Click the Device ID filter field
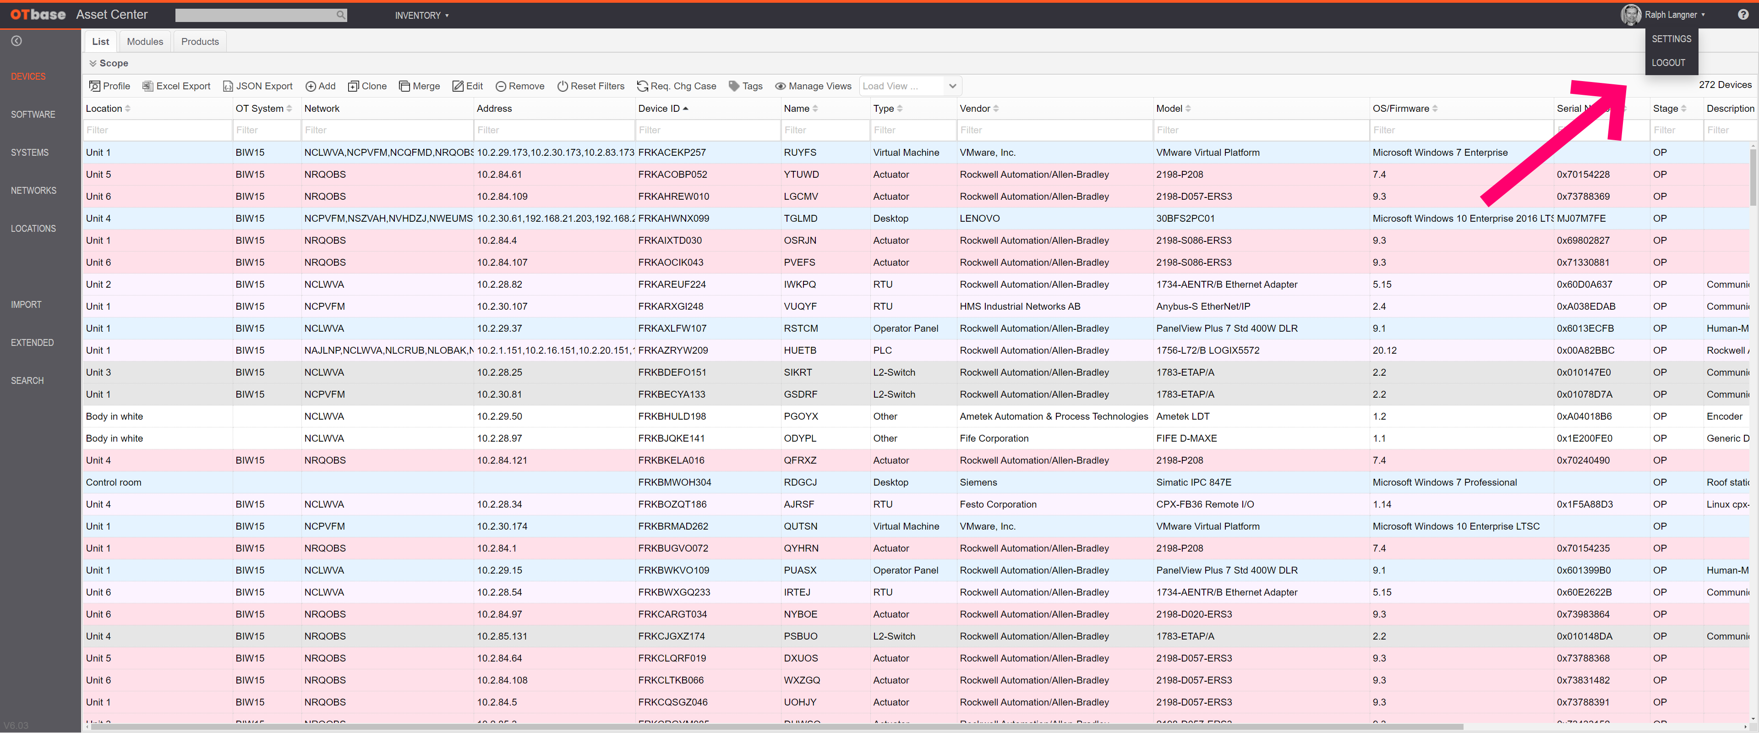 coord(707,130)
